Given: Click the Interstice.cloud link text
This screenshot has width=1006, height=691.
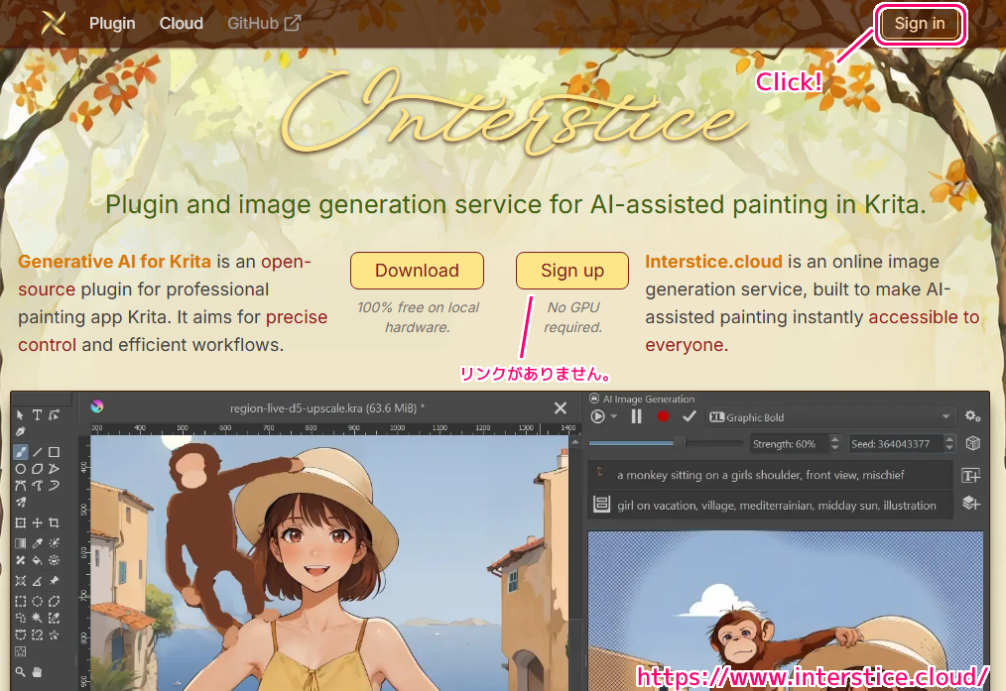Looking at the screenshot, I should click(x=713, y=262).
